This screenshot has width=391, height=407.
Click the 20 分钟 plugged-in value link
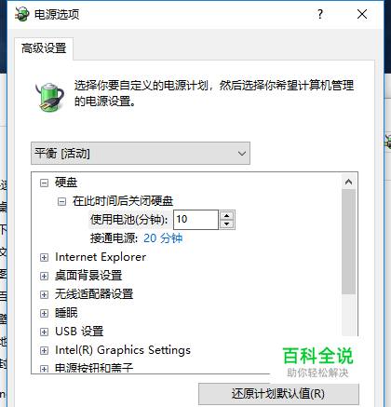pyautogui.click(x=163, y=238)
